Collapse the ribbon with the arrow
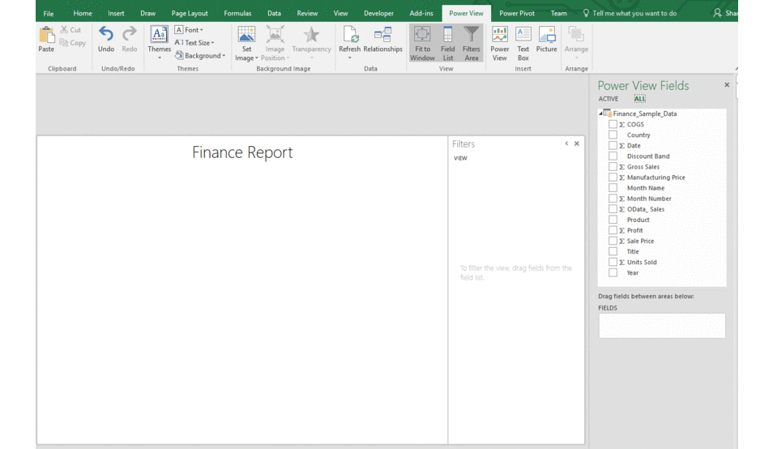 click(736, 69)
